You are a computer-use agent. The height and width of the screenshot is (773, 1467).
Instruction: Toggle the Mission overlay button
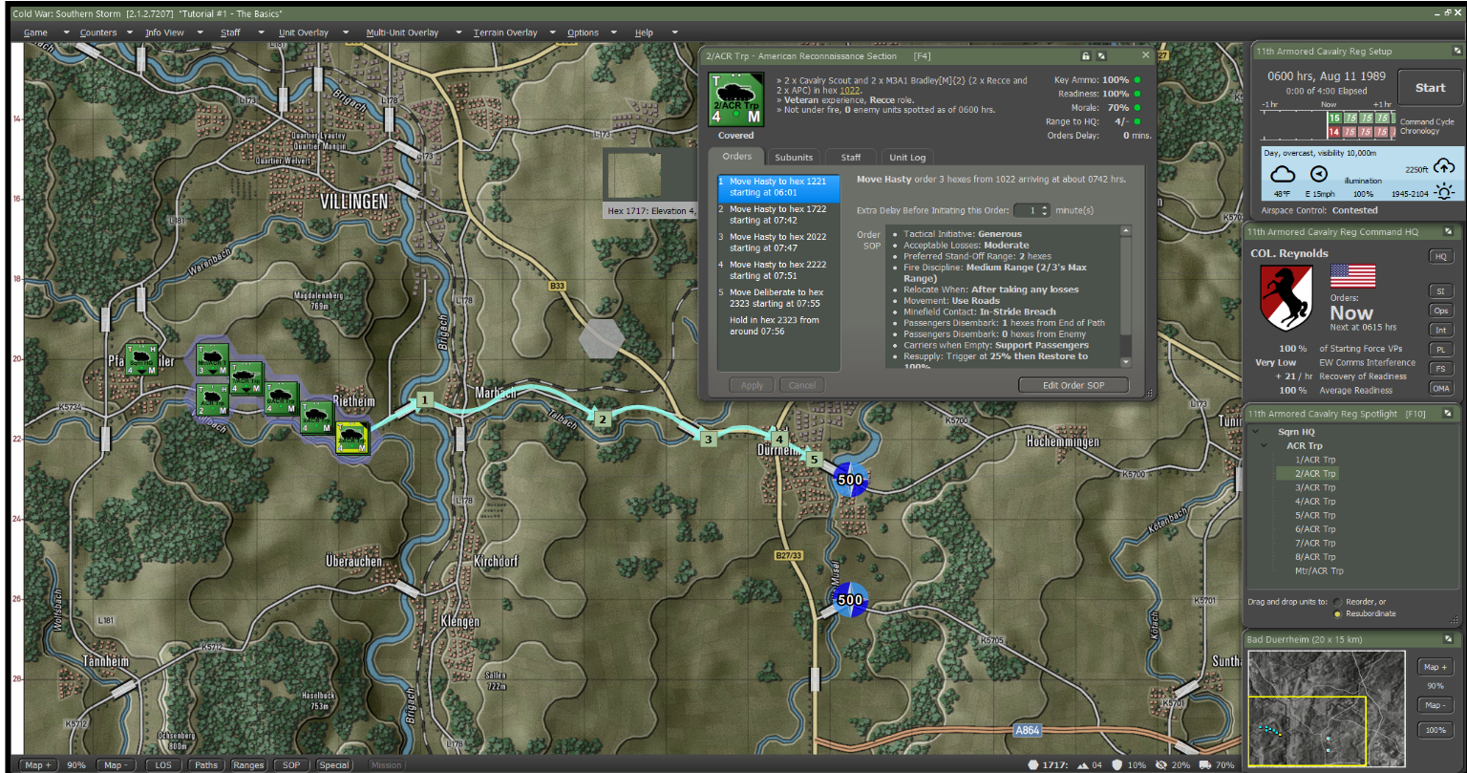coord(386,764)
